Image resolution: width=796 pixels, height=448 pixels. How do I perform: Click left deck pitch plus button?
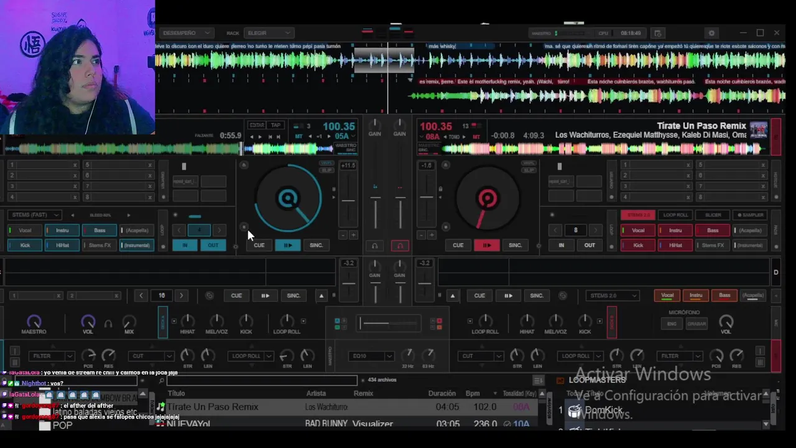point(353,235)
